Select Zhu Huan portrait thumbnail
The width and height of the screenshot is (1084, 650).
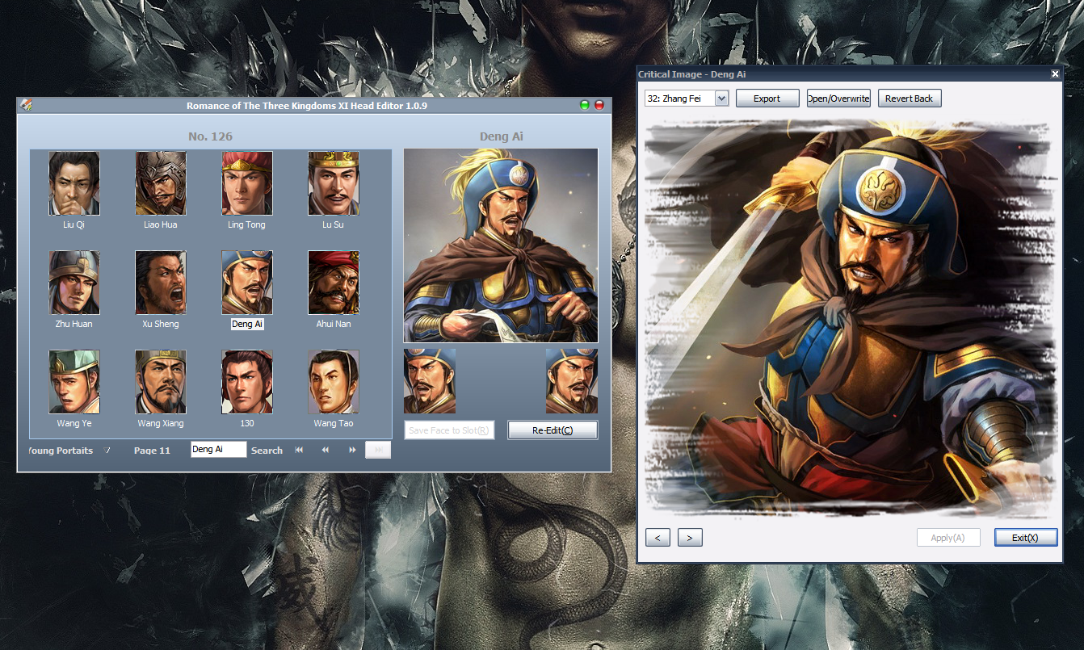[x=74, y=283]
